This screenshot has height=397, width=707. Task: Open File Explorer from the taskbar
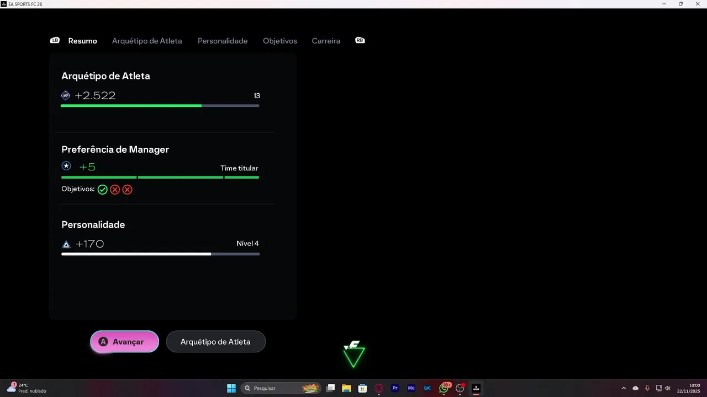pos(346,388)
